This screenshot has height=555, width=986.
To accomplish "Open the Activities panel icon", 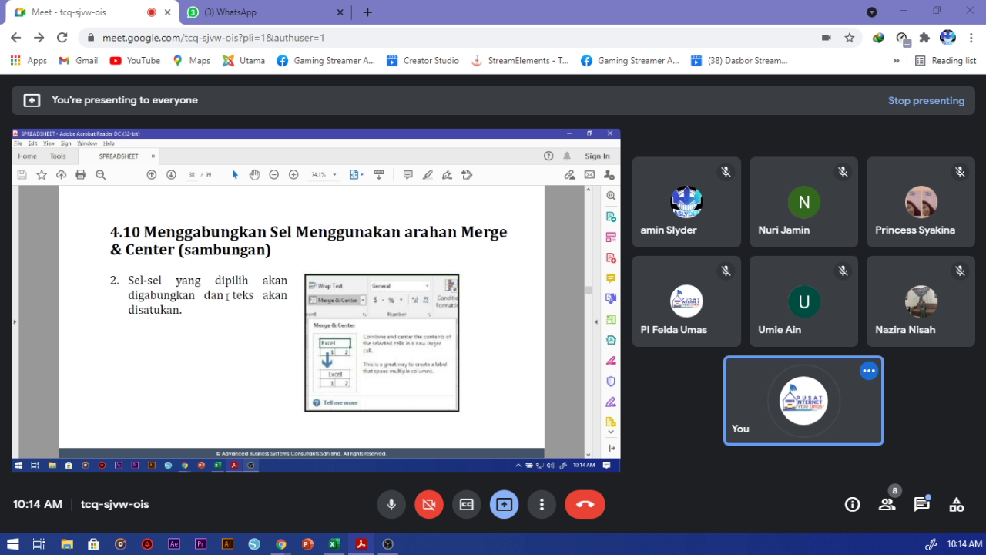I will tap(956, 504).
